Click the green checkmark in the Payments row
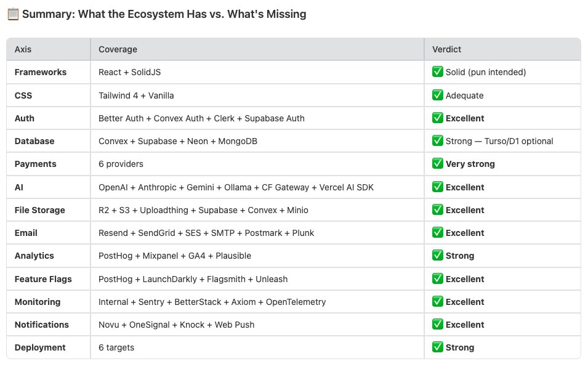588x369 pixels. pos(438,164)
